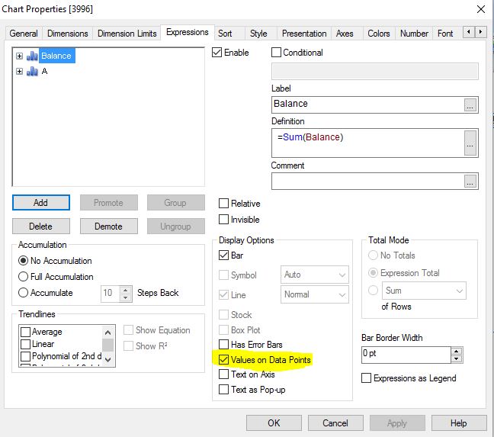Uncheck the Enable checkbox
The image size is (494, 437).
point(217,53)
